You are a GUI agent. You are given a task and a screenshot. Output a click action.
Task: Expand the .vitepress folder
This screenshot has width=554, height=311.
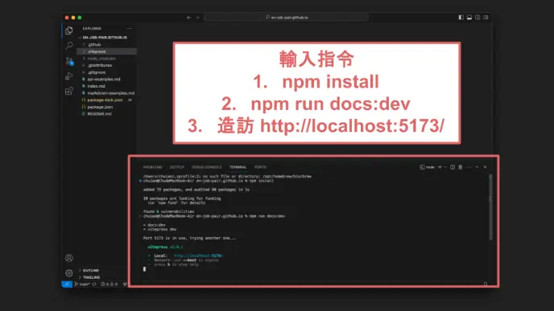[106, 51]
